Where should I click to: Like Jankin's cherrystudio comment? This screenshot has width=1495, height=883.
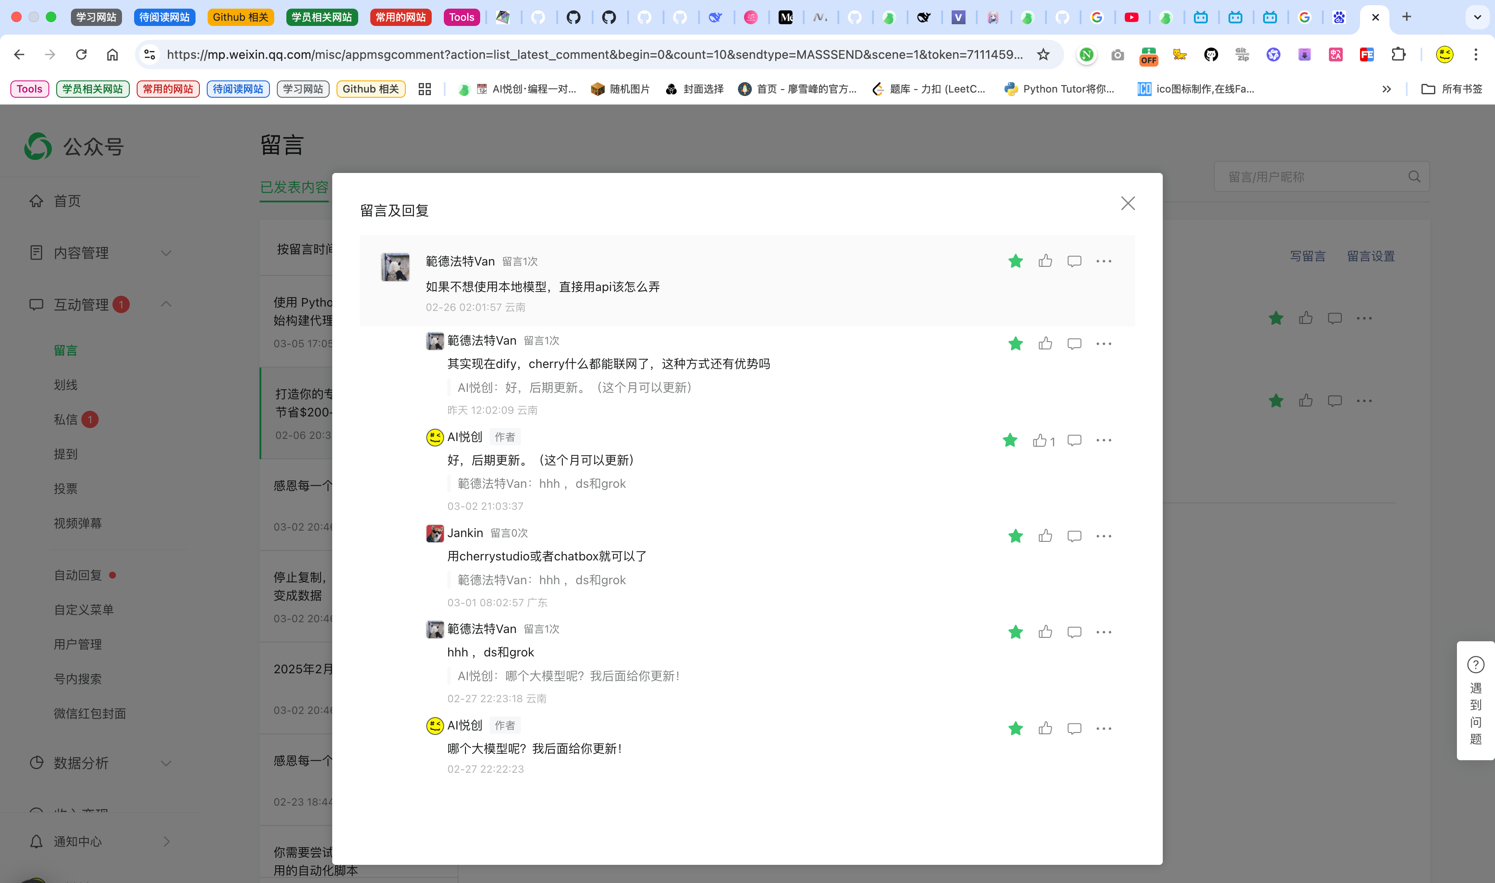(1045, 536)
